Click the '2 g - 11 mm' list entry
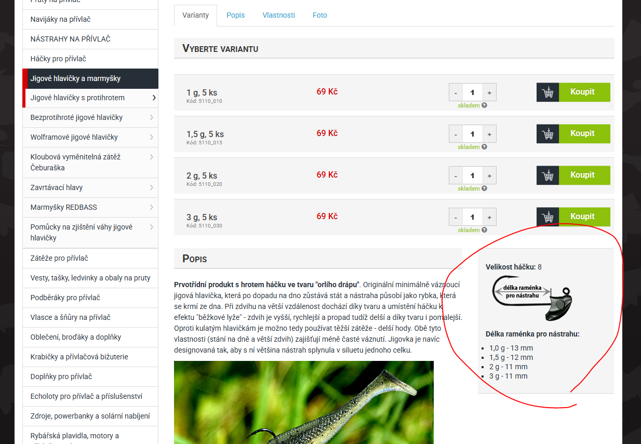The image size is (641, 444). (509, 367)
